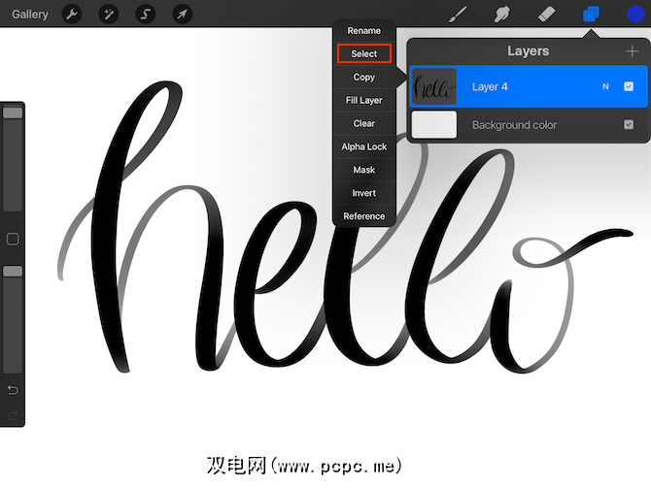Choose Clear in the layer options menu
The image size is (651, 488).
[364, 123]
